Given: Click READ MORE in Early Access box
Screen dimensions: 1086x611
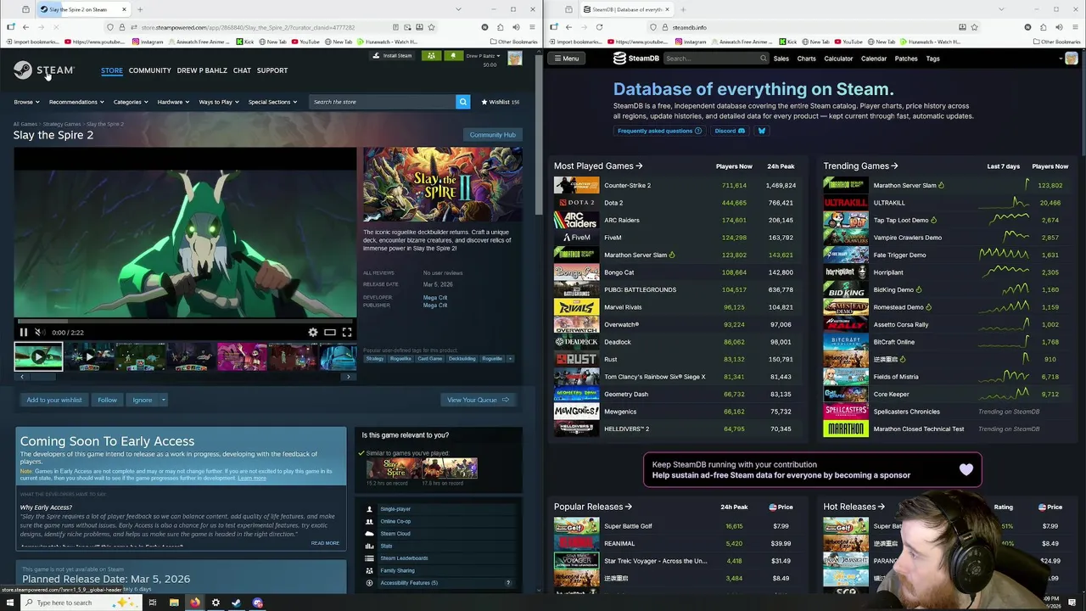Looking at the screenshot, I should 325,543.
